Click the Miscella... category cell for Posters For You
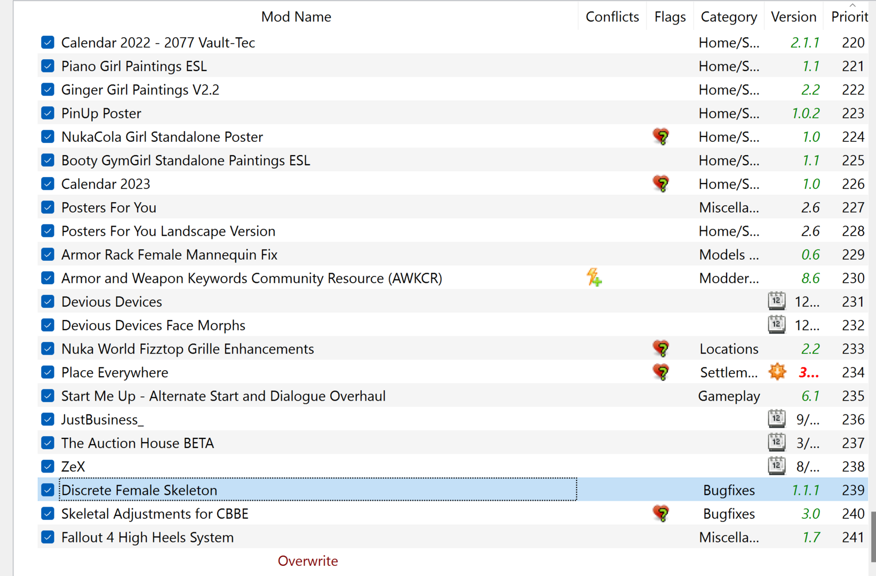Screen dimensions: 876x576 click(x=729, y=207)
